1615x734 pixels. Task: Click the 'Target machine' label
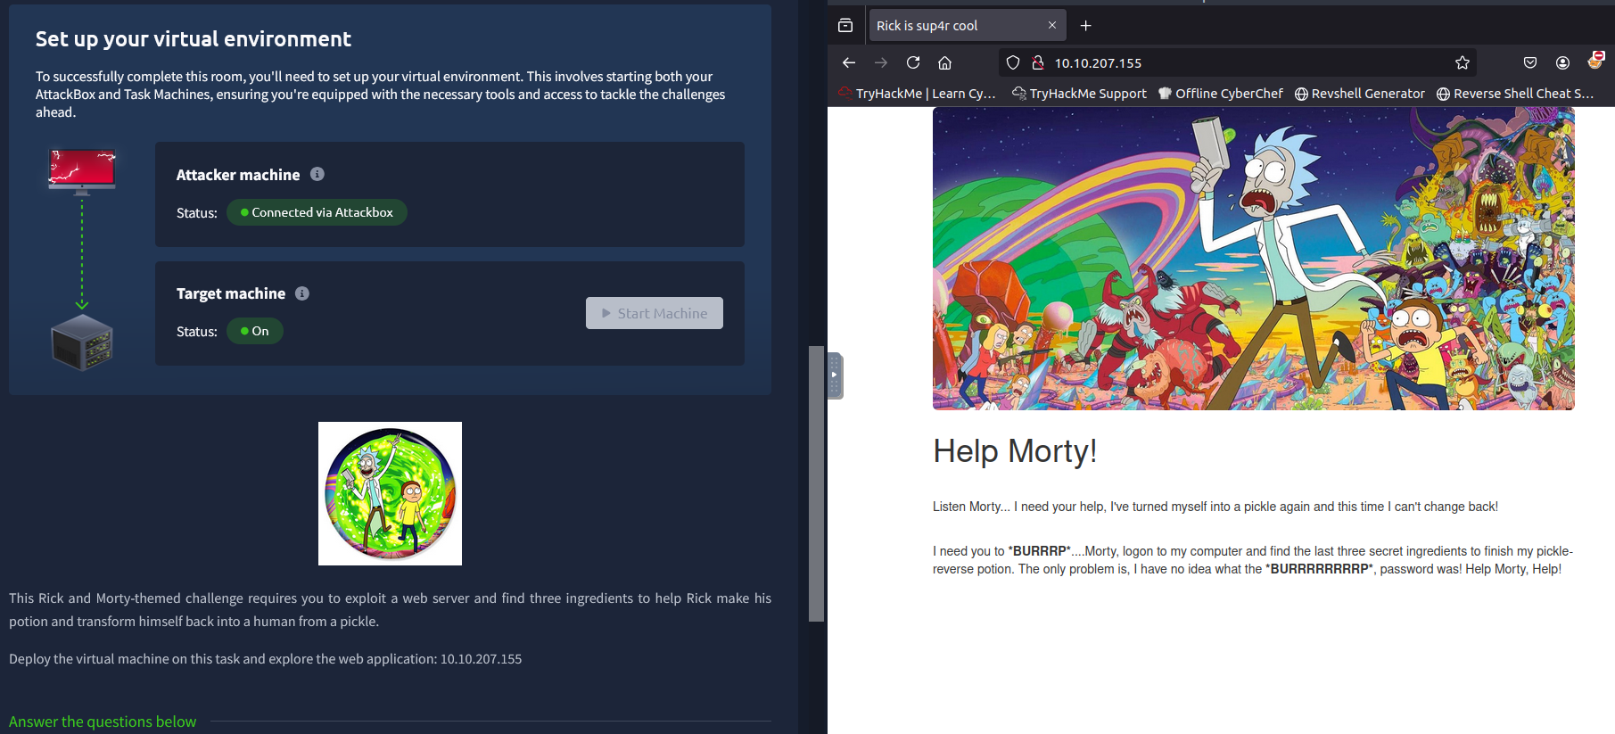tap(231, 293)
